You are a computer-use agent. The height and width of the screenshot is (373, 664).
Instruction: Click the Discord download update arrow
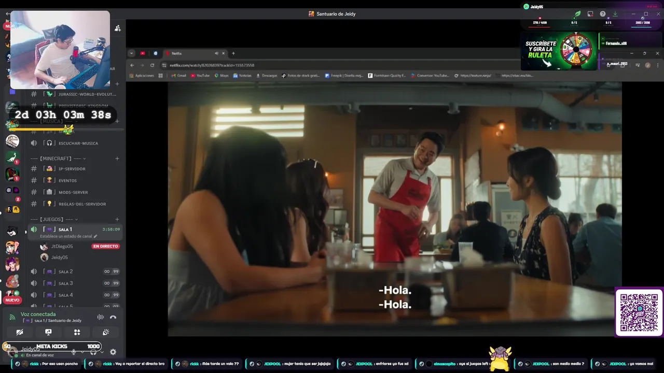(x=615, y=14)
